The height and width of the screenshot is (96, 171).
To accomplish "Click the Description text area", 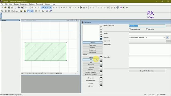I will (x=150, y=49).
